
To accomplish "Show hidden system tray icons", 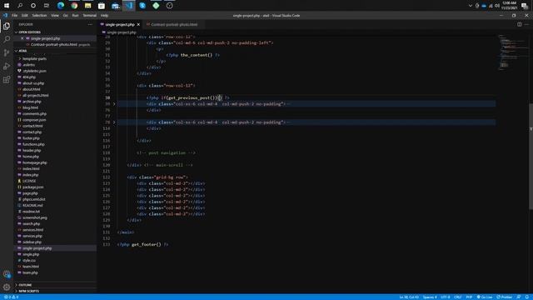I will [470, 6].
